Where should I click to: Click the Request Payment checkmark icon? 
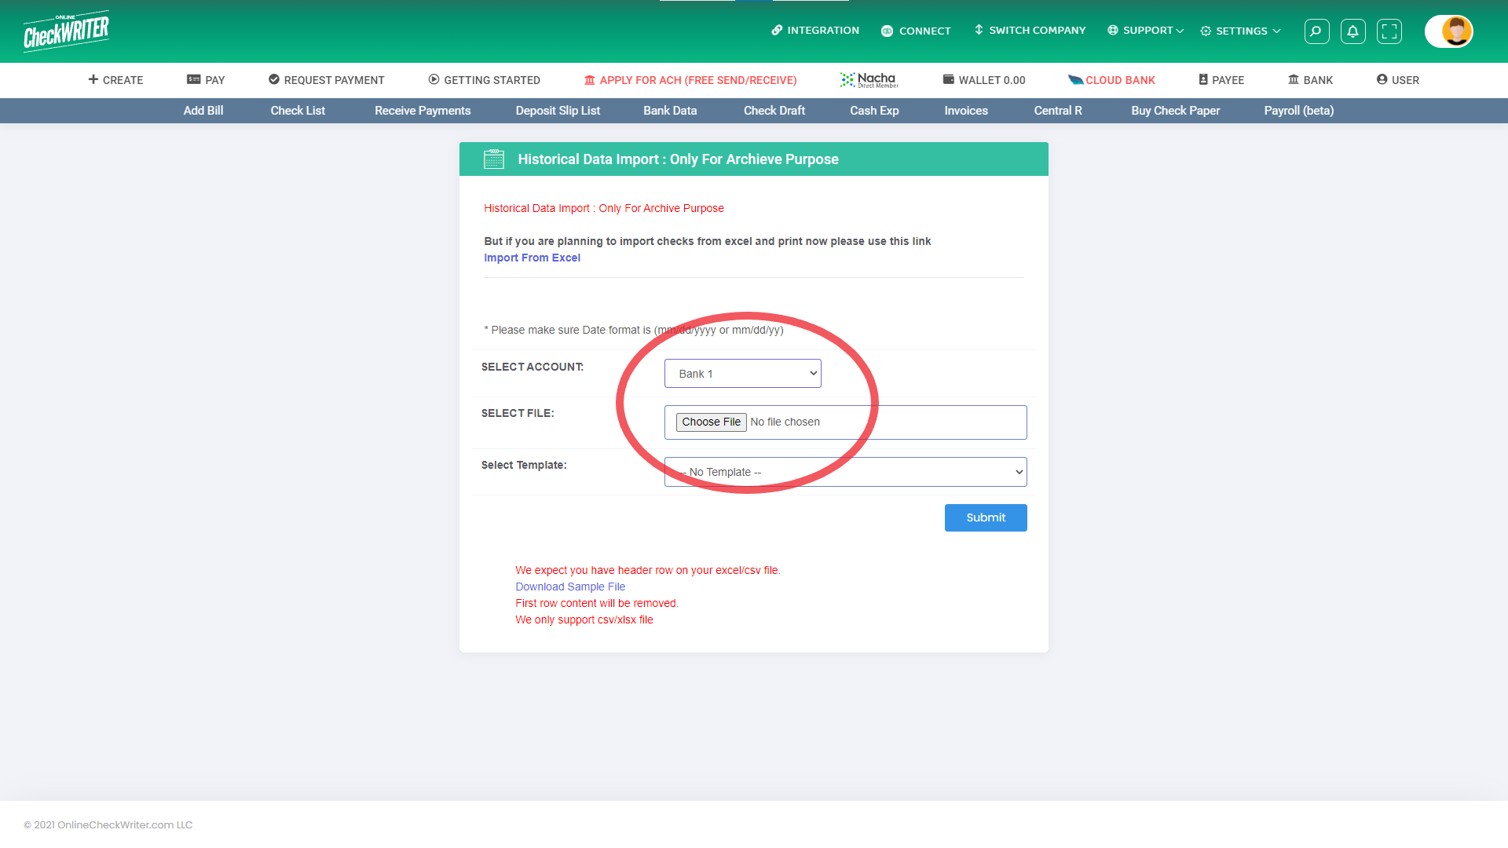pyautogui.click(x=274, y=79)
